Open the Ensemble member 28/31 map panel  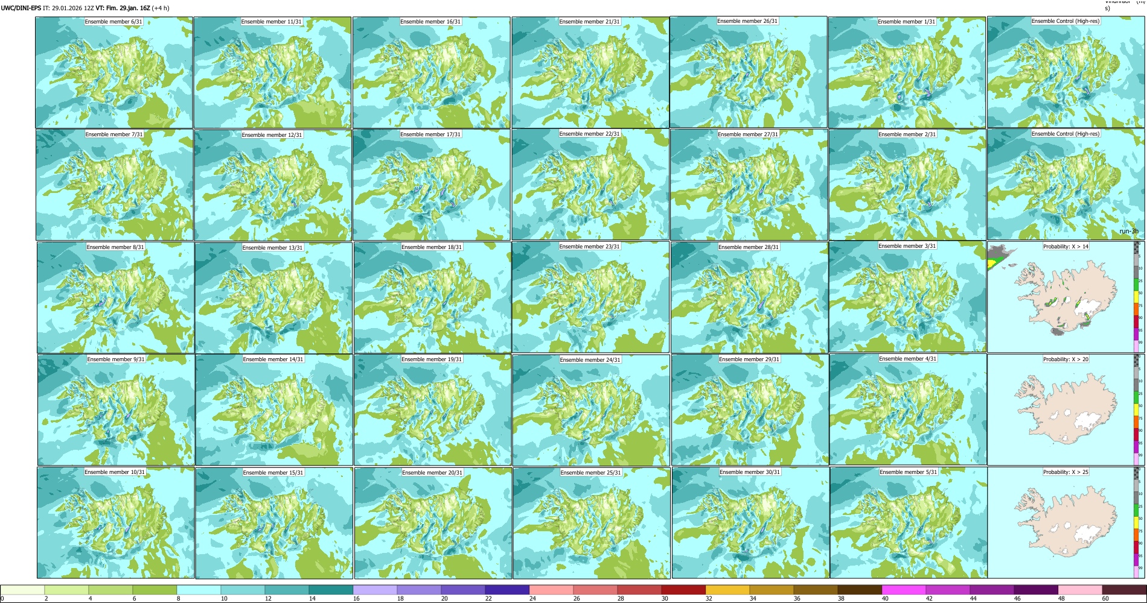(749, 298)
